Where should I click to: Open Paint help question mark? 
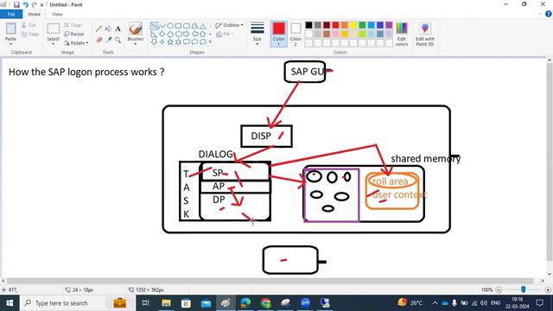(549, 14)
